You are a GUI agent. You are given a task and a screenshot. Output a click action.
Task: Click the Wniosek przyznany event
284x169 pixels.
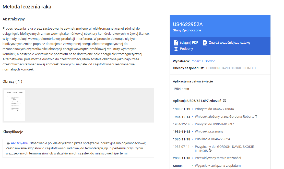209,131
